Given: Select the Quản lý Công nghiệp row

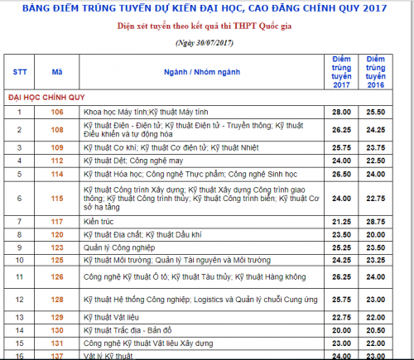Looking at the screenshot, I should click(199, 247).
